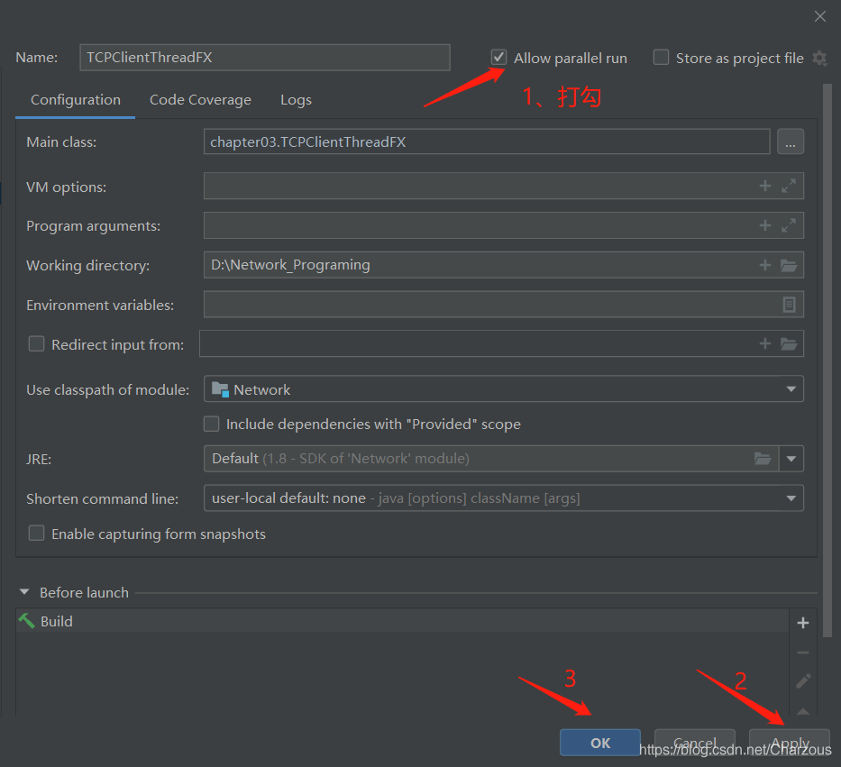Click the gear icon beside Store as project file

[x=819, y=58]
